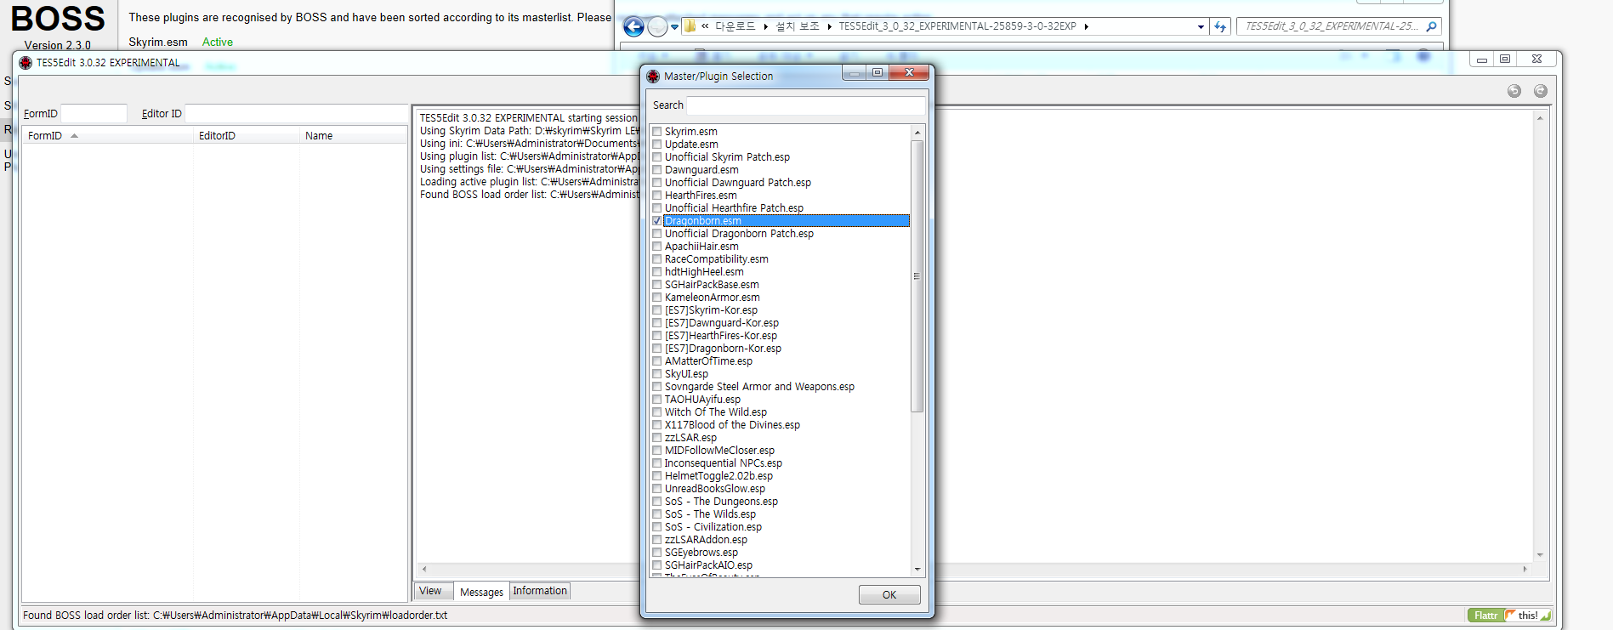Expand breadcrumb arrow after 다운로드 folder

(766, 26)
